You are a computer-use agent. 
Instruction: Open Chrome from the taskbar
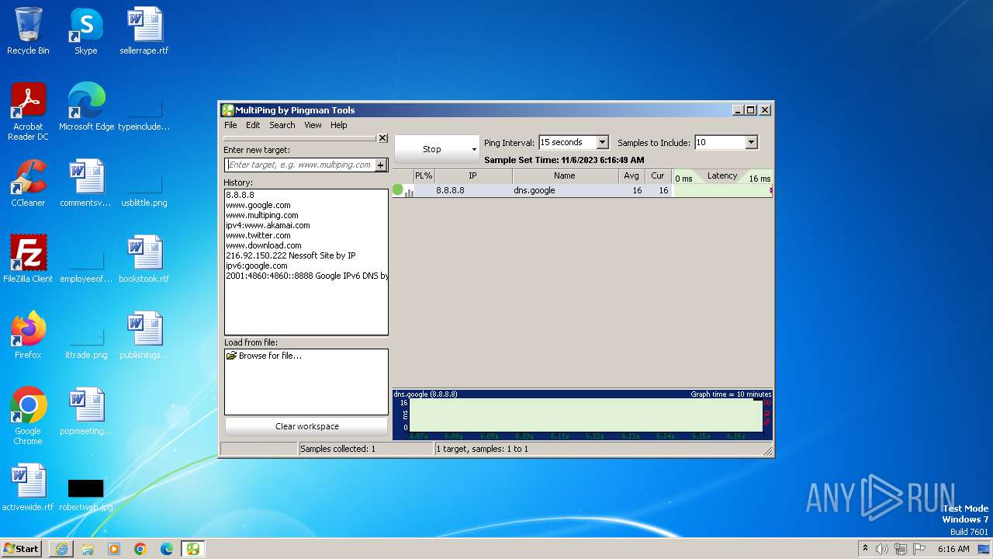140,549
